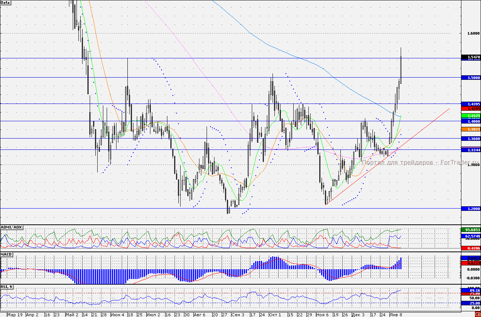Click the green 1.4125 moving average tag
The height and width of the screenshot is (317, 481).
click(x=470, y=116)
